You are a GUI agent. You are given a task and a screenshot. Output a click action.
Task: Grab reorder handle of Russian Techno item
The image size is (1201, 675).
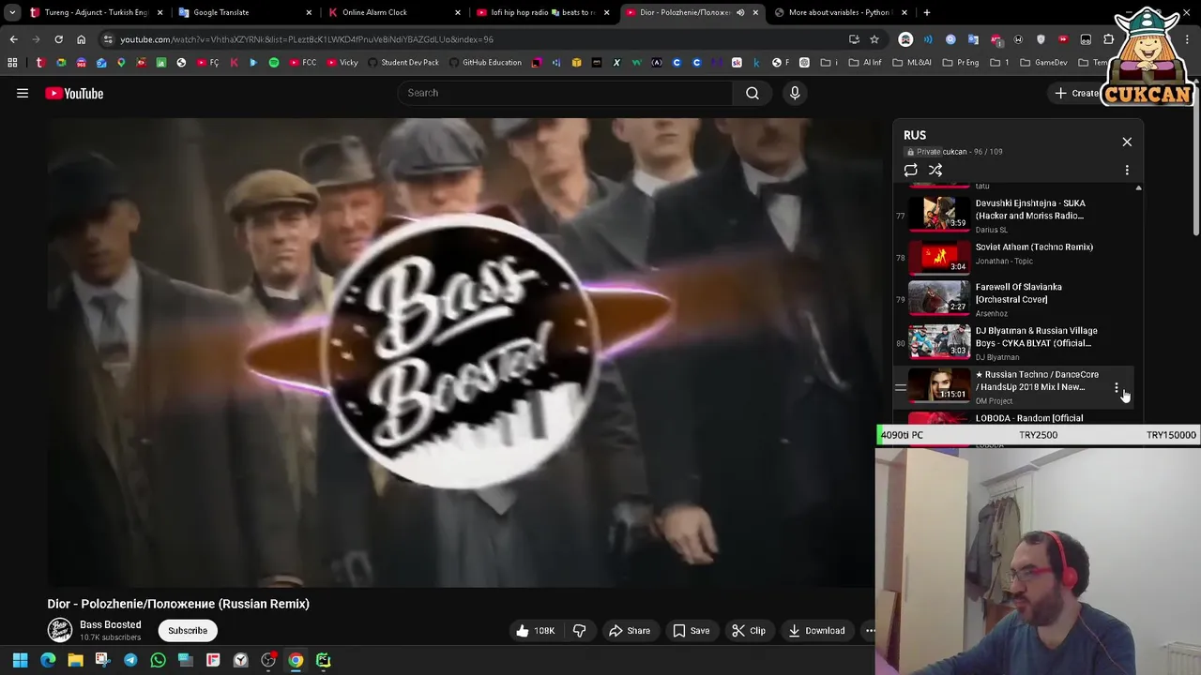pyautogui.click(x=900, y=387)
